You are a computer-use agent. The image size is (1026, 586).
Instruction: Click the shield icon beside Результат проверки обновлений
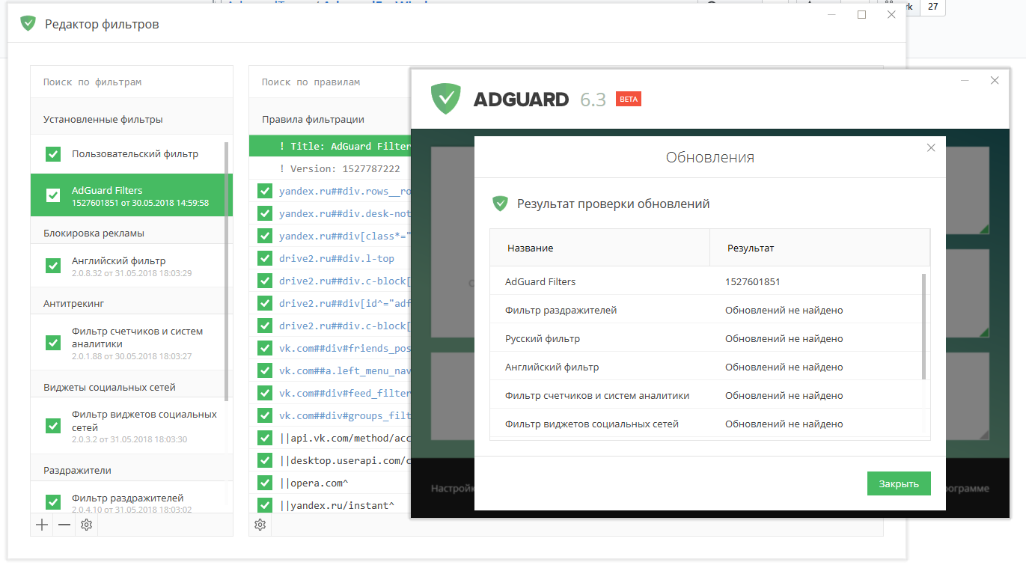[x=500, y=204]
